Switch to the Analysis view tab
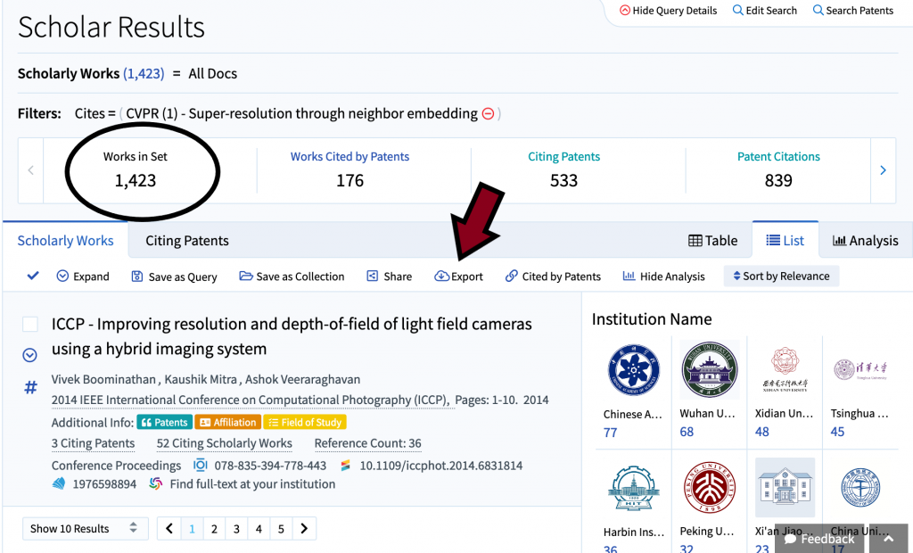The image size is (913, 553). (x=865, y=241)
